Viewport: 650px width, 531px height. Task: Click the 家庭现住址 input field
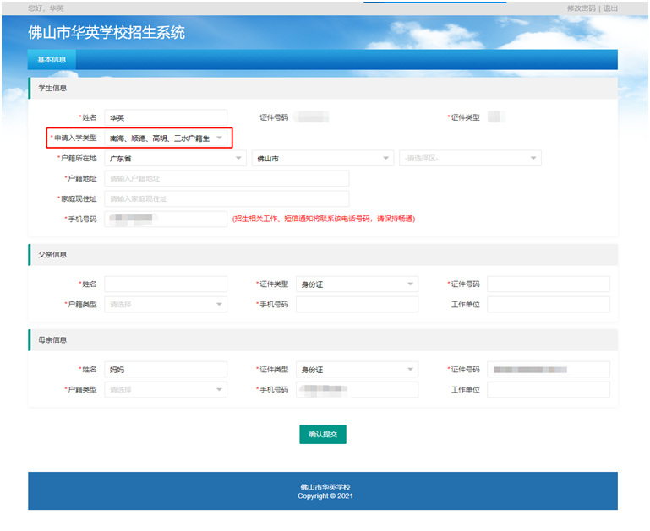pos(227,198)
